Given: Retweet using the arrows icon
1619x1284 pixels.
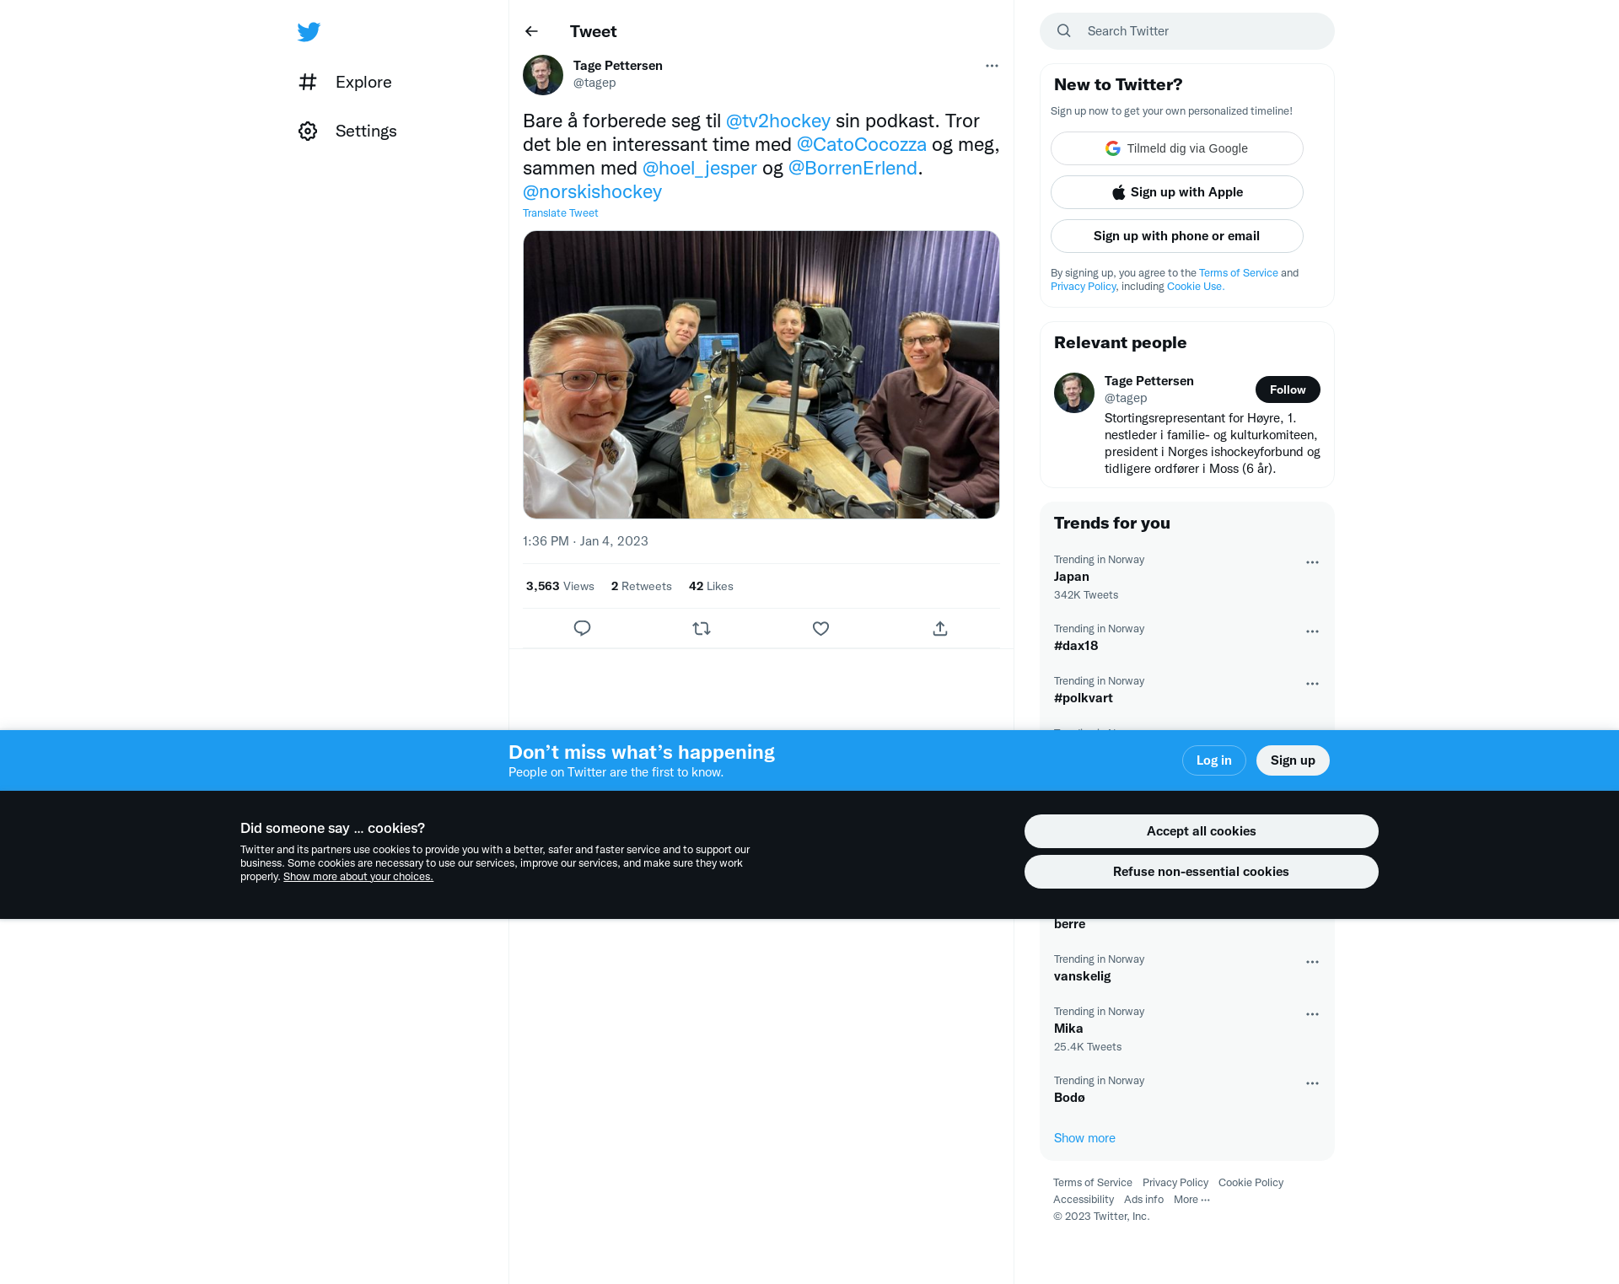Looking at the screenshot, I should (702, 628).
